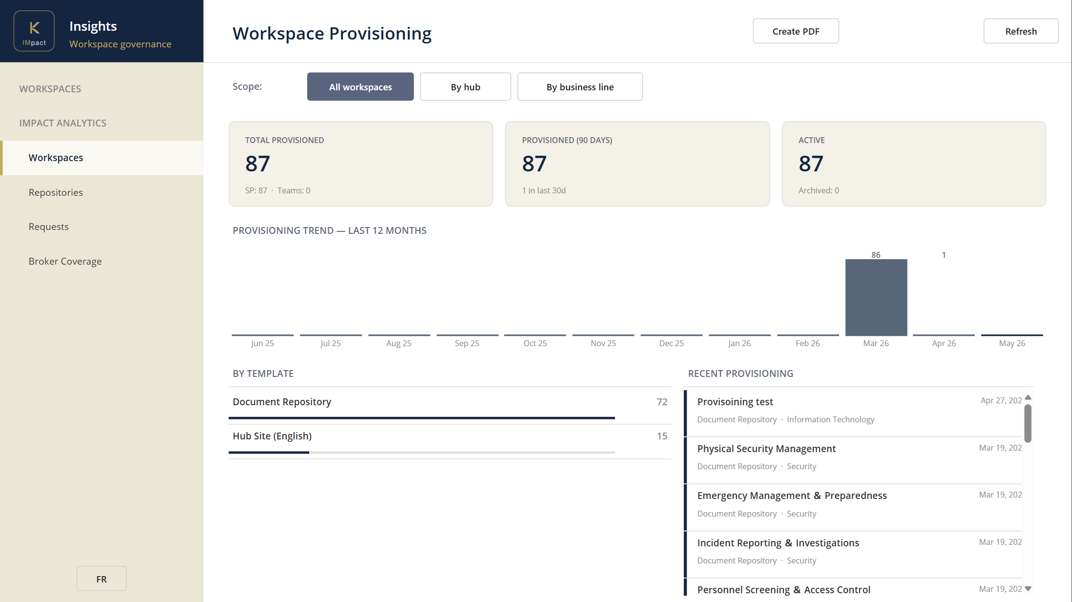Click the RECENT PROVISIONING section heading
This screenshot has width=1072, height=602.
(x=740, y=374)
